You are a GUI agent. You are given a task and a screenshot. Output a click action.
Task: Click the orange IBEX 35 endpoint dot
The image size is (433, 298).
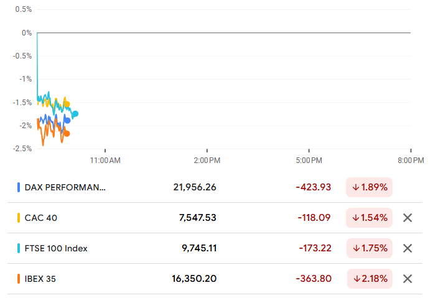click(x=67, y=133)
